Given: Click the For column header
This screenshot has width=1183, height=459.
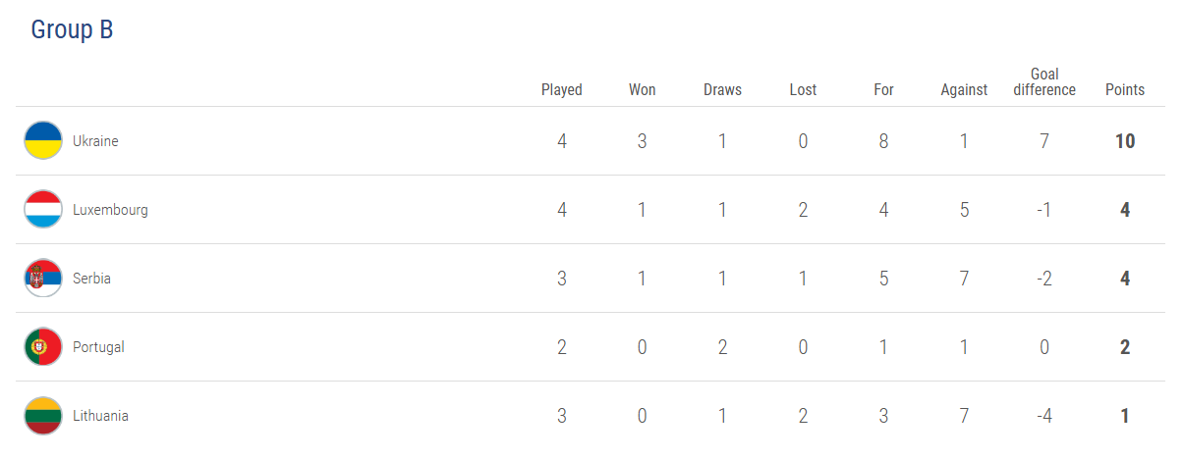Looking at the screenshot, I should [x=883, y=90].
